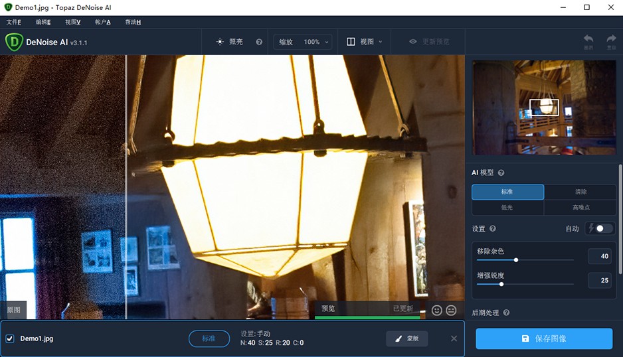Click the 预览 preview label
623x357 pixels.
click(328, 309)
